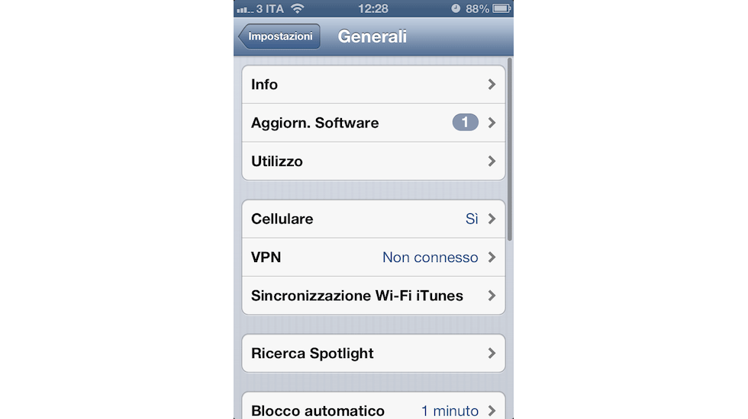
Task: Open Ricerca Spotlight settings
Action: [373, 353]
